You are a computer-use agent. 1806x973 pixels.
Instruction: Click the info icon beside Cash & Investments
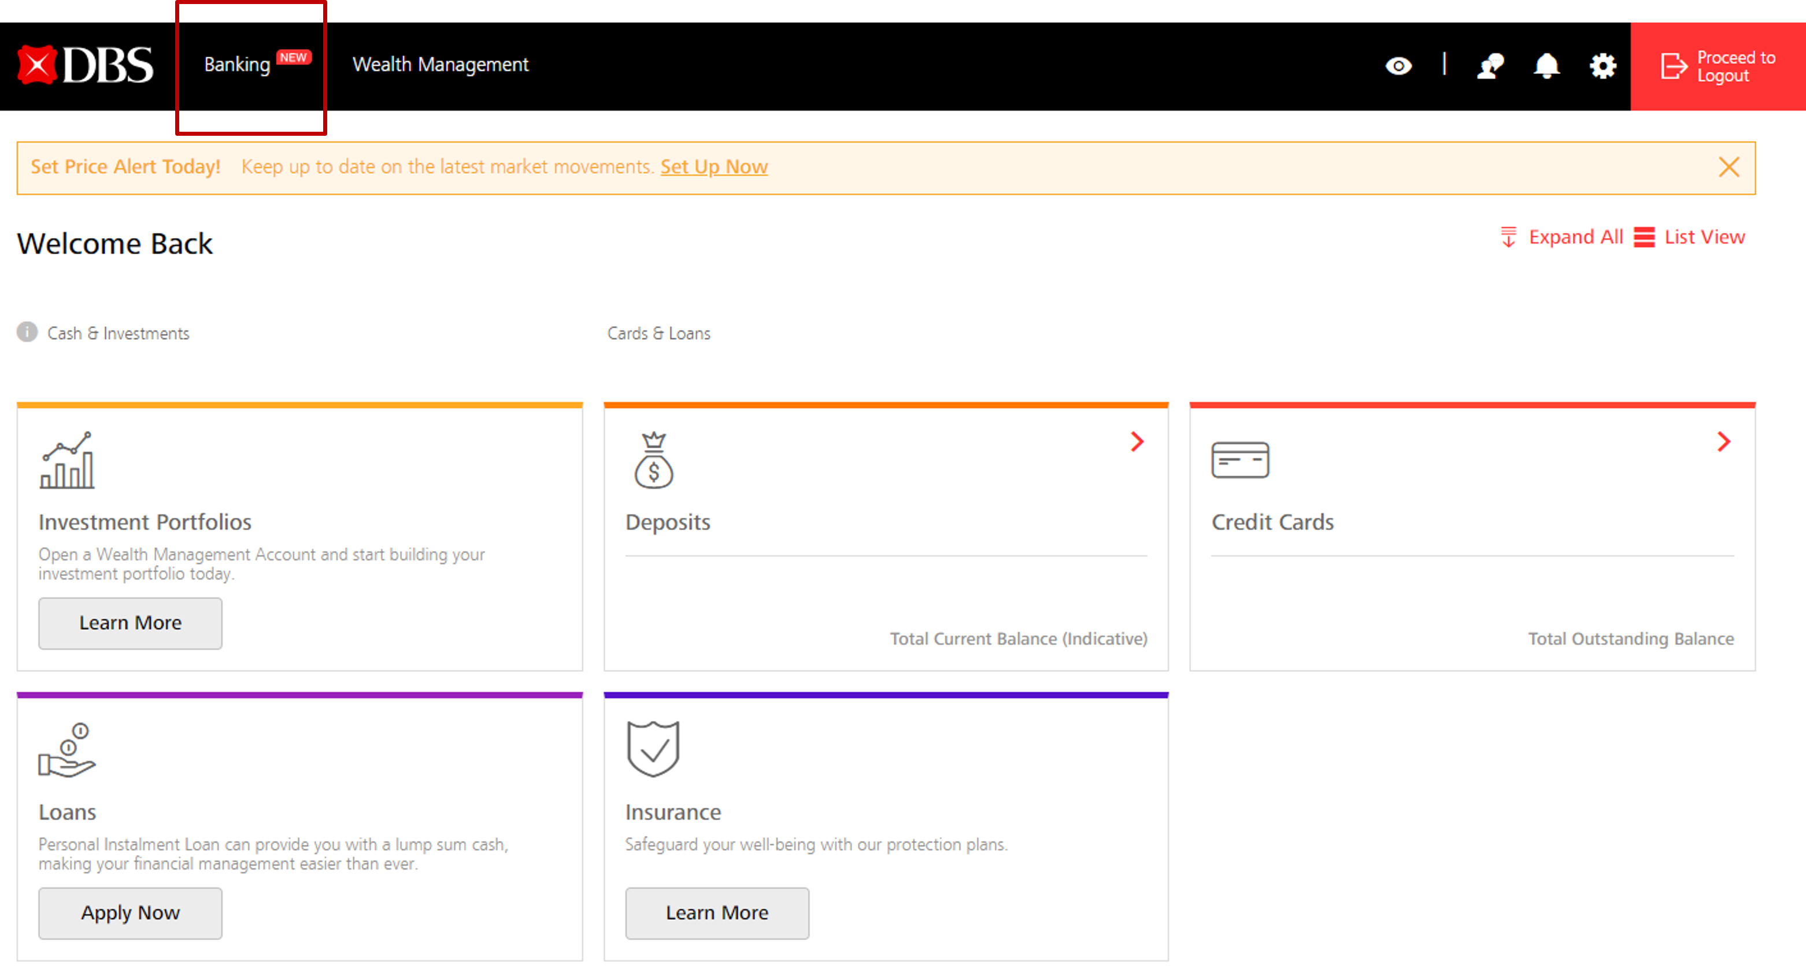coord(27,332)
